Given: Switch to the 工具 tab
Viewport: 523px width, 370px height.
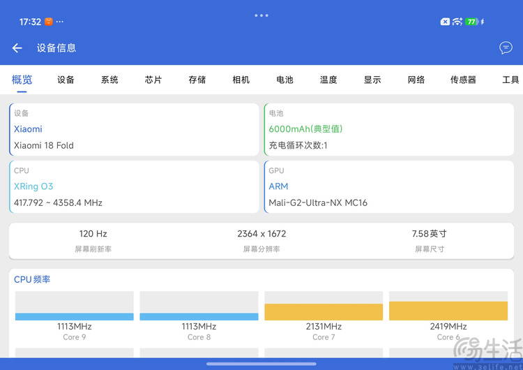Looking at the screenshot, I should point(510,80).
